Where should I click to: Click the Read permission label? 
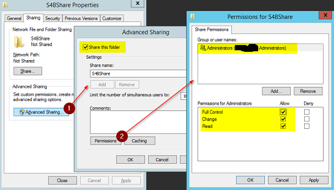[x=207, y=126]
